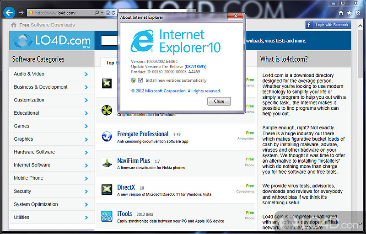Expand the Customization chevron
The width and height of the screenshot is (366, 234).
[86, 100]
